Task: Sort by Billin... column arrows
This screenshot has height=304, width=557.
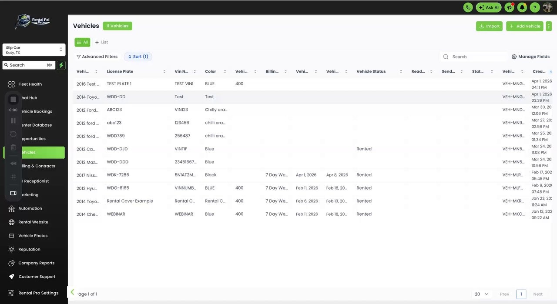Action: (x=286, y=72)
